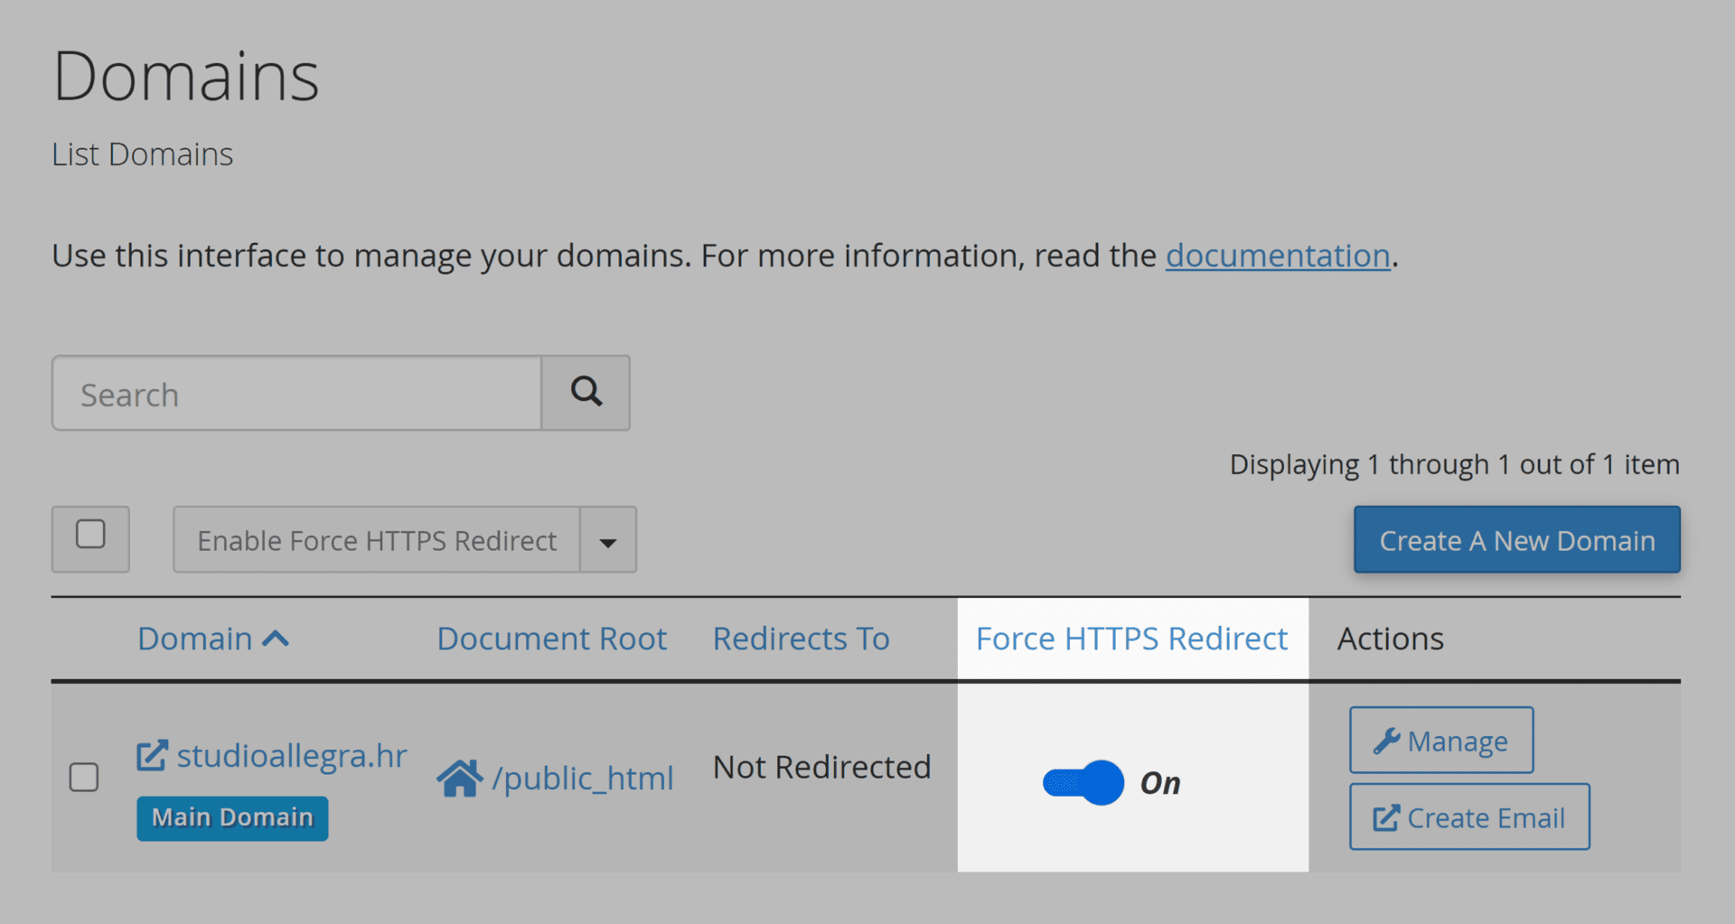Select the studioallegra.hr row checkbox

pyautogui.click(x=84, y=777)
